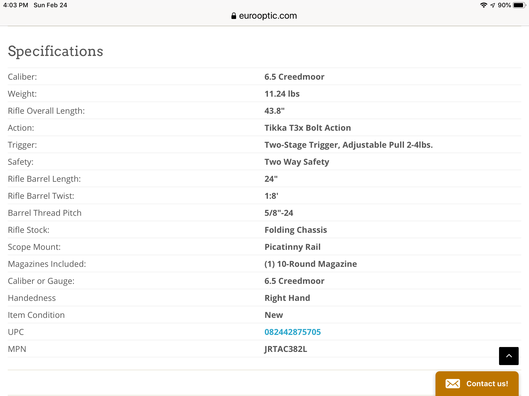529x396 pixels.
Task: Select the Folding Chassis value
Action: pos(296,230)
